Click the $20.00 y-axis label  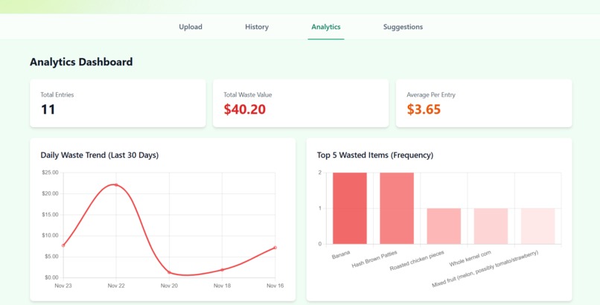point(50,193)
